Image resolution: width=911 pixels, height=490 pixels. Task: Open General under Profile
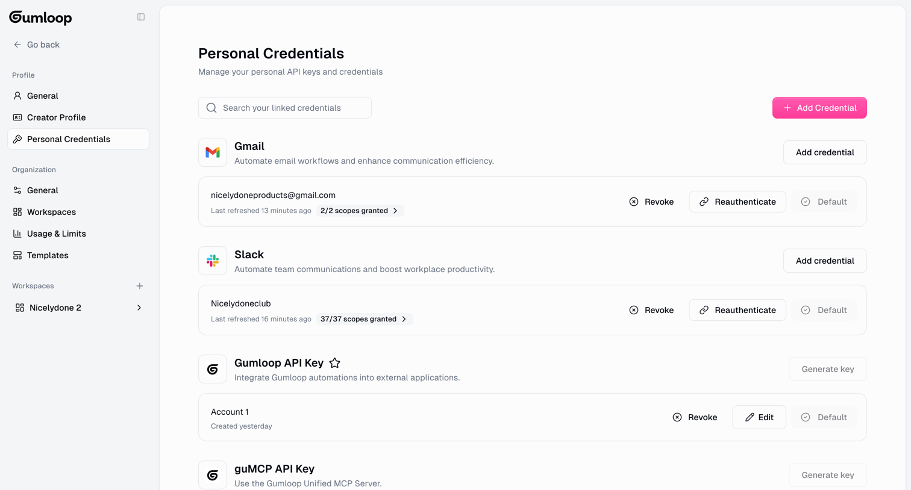pos(78,96)
